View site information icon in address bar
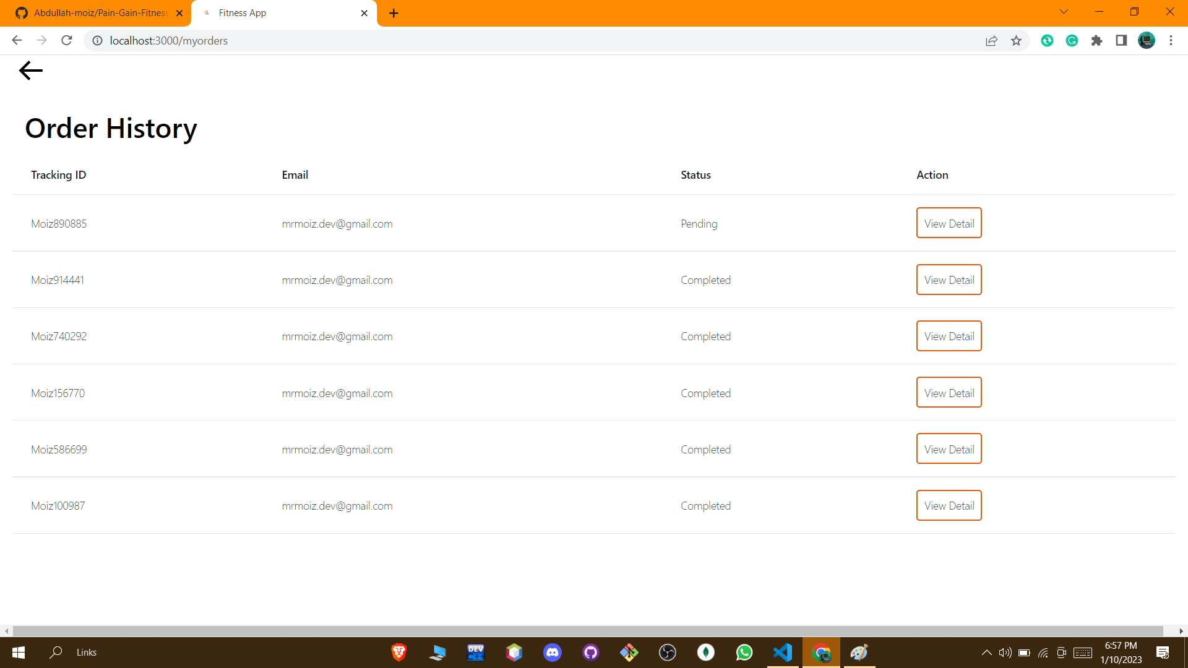 click(x=97, y=40)
